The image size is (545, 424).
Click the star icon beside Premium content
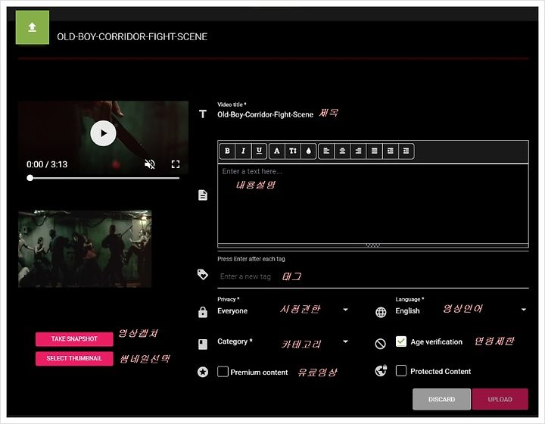click(x=203, y=372)
